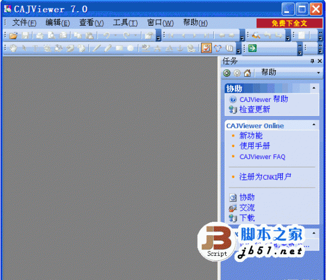The height and width of the screenshot is (280, 326).
Task: Open the 帮助 task pane dropdown
Action: click(x=318, y=73)
